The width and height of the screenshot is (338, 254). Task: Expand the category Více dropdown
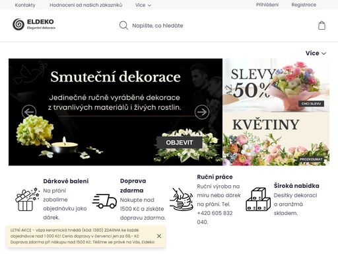pos(316,53)
